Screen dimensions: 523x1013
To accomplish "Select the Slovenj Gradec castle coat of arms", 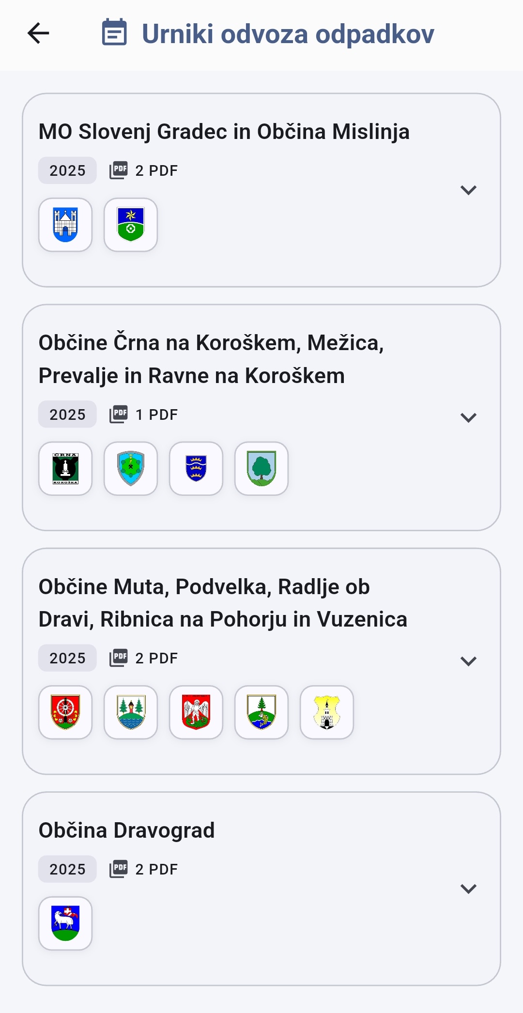I will tap(65, 225).
